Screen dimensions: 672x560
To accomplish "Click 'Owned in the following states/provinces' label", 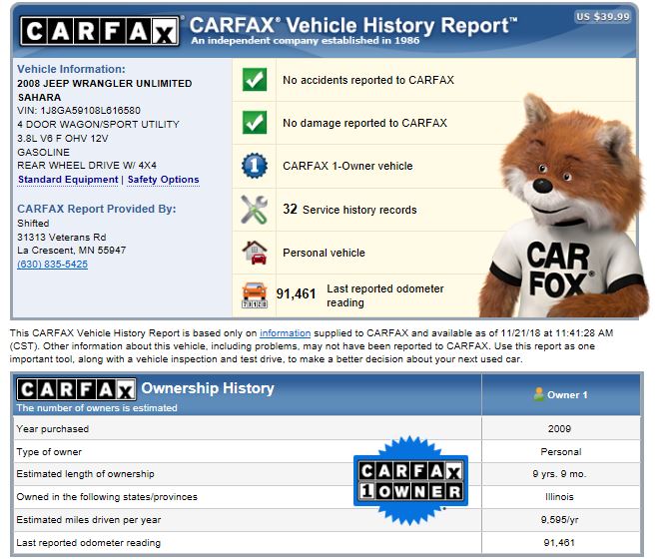I will coord(107,497).
